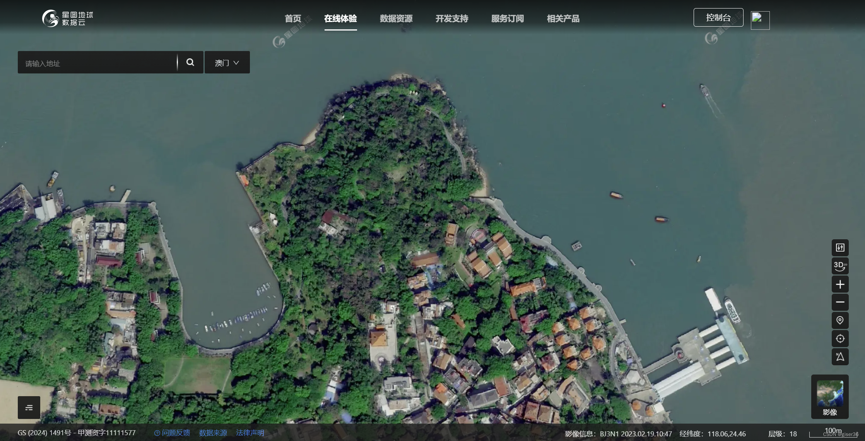Click the 层级: 18 zoom level text
865x441 pixels.
(782, 434)
